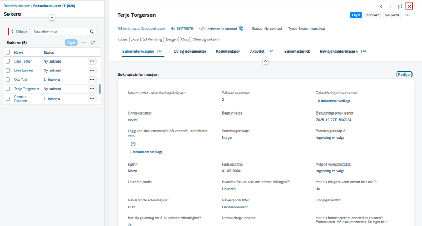Click the search magnifier icon
Screen dimensions: 422x226
click(92, 32)
